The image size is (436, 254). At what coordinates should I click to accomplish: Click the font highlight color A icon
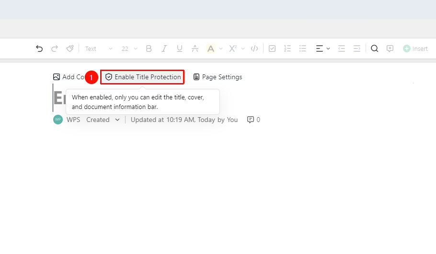211,49
